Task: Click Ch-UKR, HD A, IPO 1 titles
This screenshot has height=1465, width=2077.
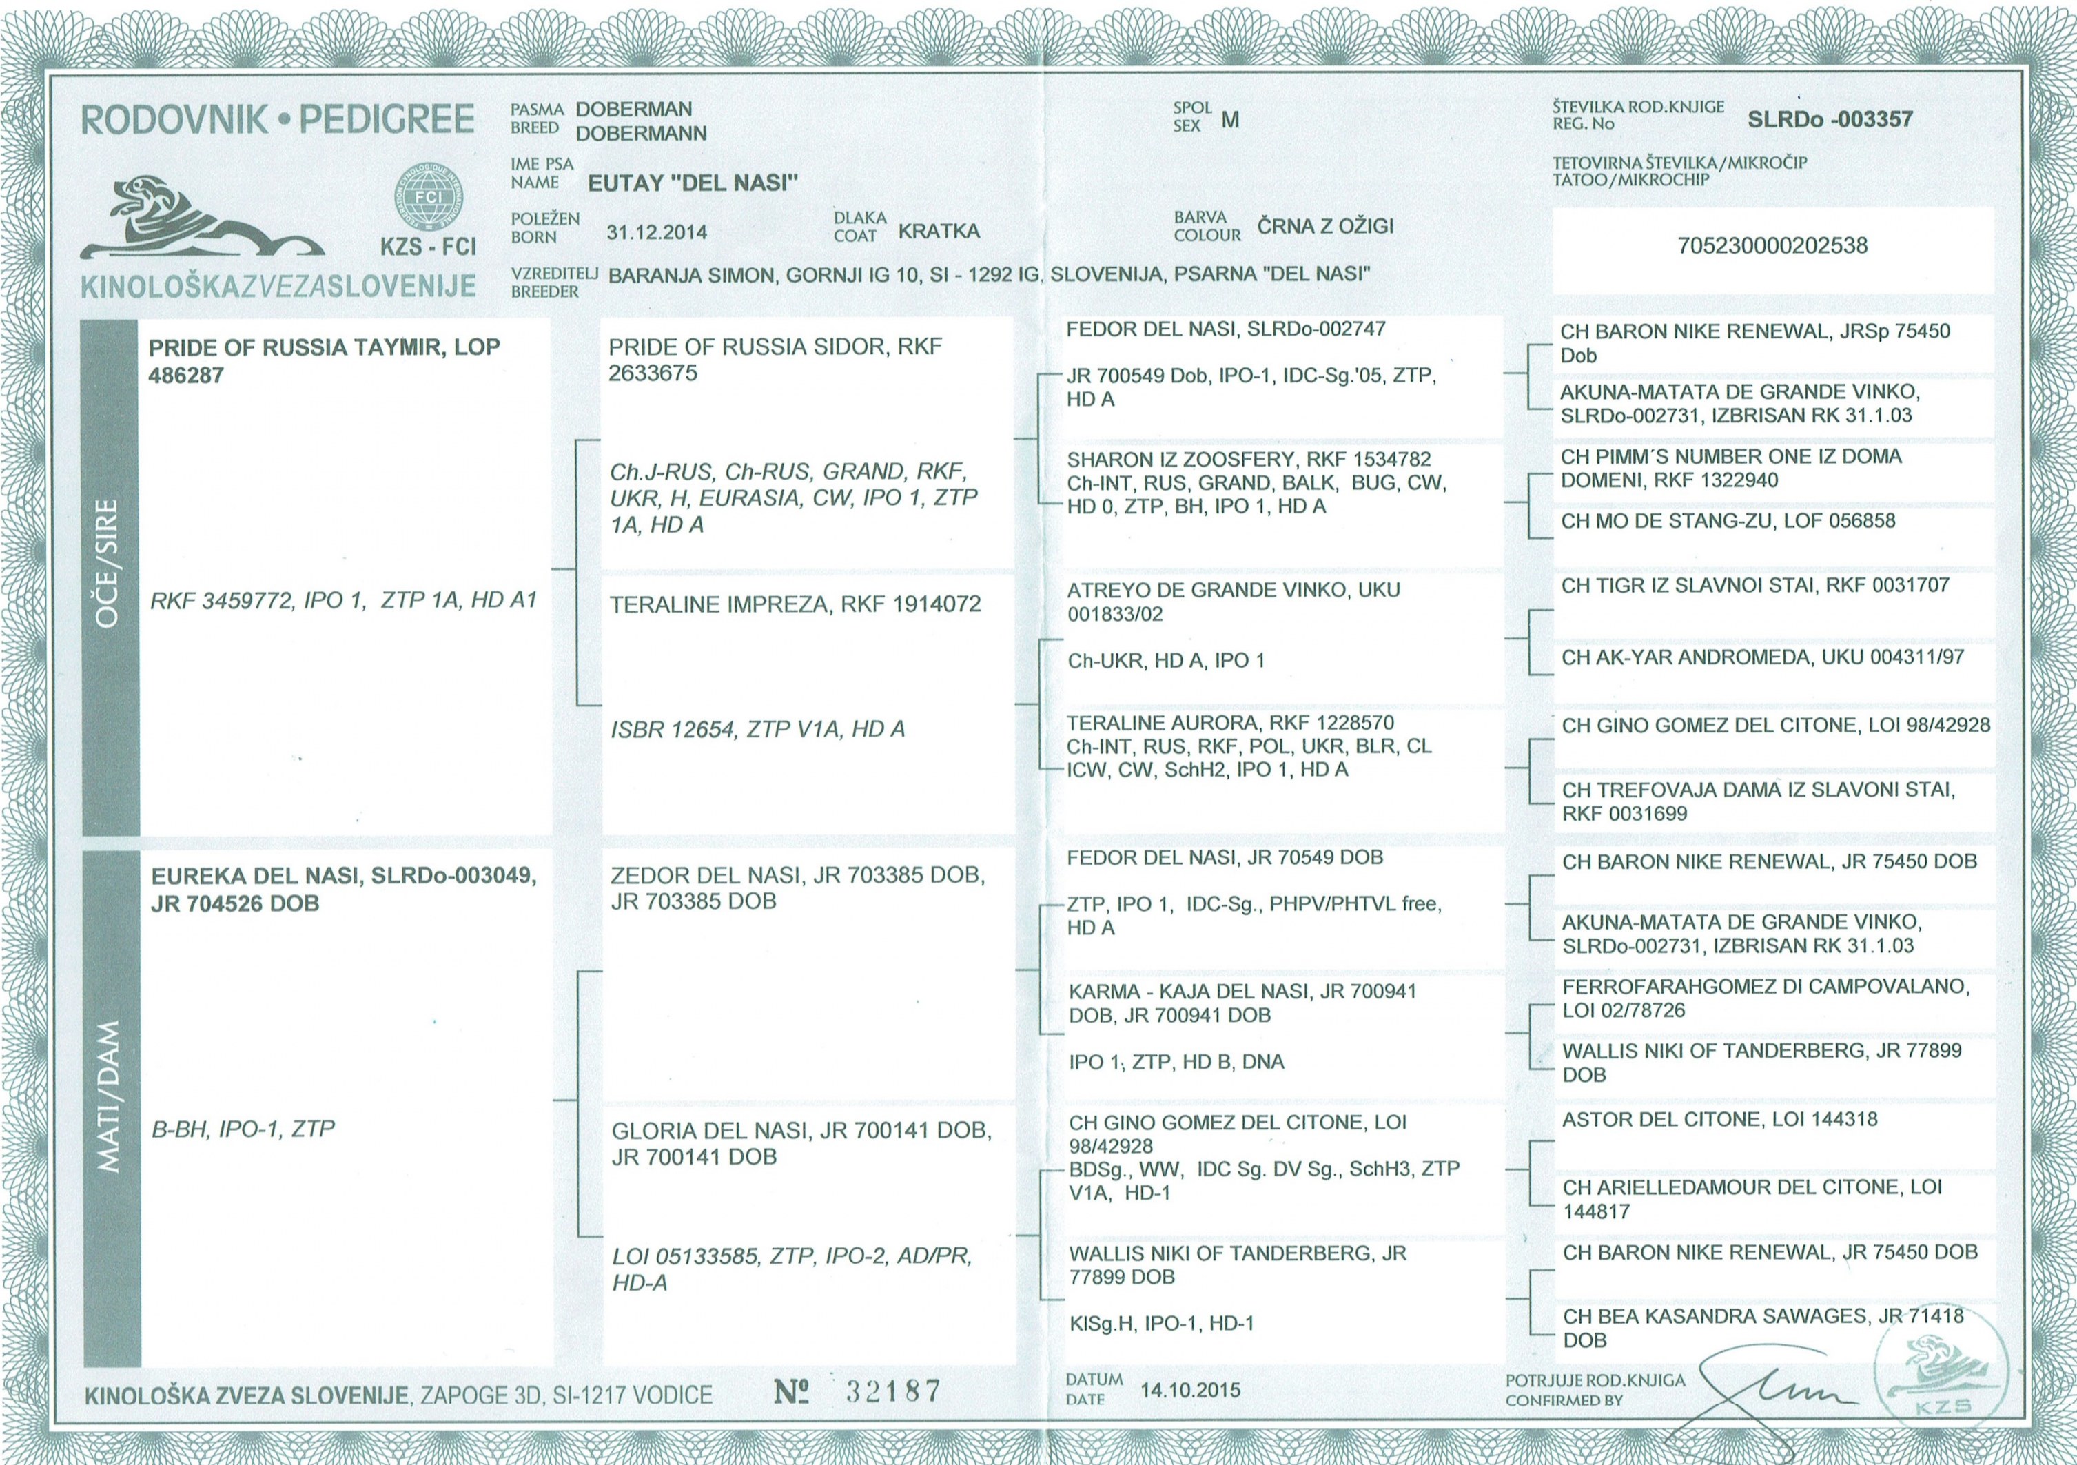Action: pos(1166,660)
